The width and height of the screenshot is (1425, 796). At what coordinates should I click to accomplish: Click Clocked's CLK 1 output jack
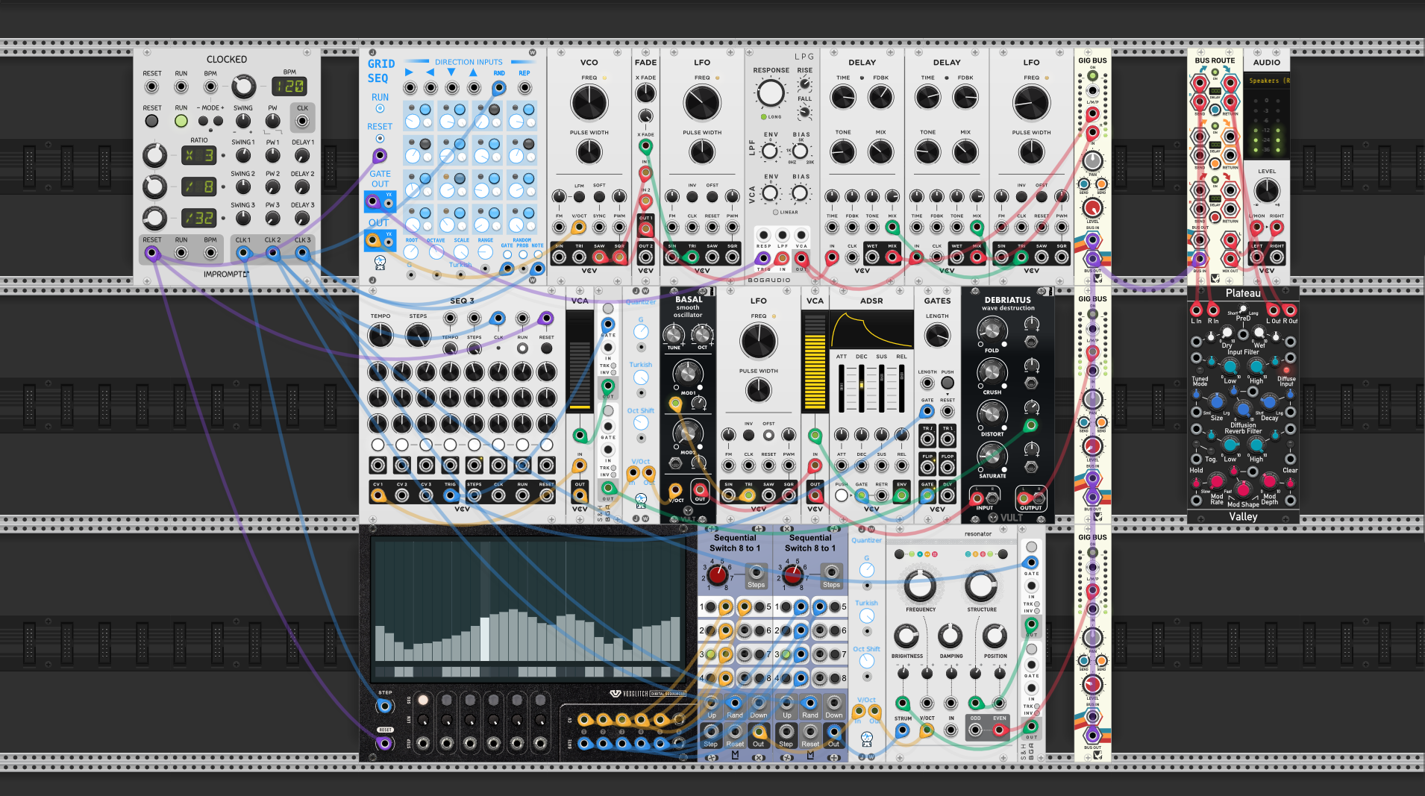coord(243,253)
